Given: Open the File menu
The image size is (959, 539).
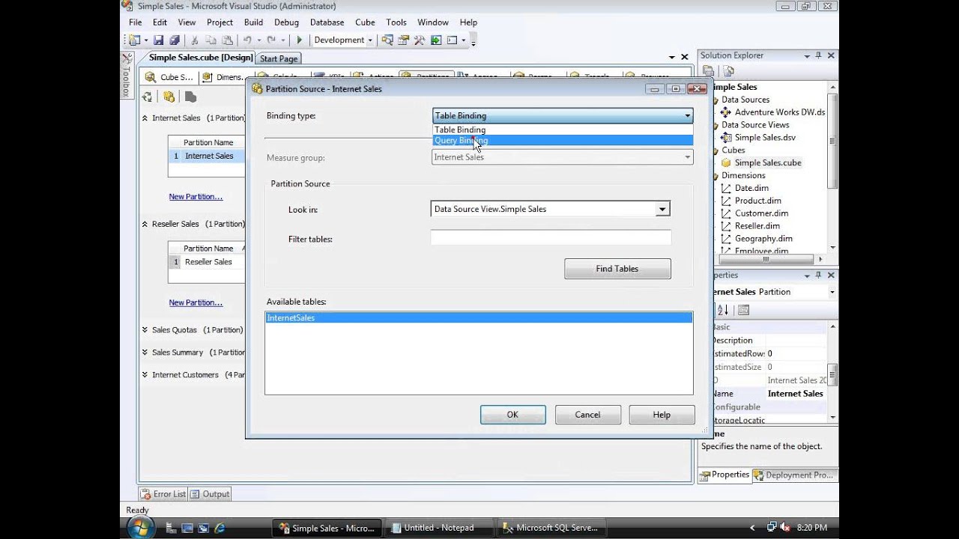Looking at the screenshot, I should tap(135, 22).
